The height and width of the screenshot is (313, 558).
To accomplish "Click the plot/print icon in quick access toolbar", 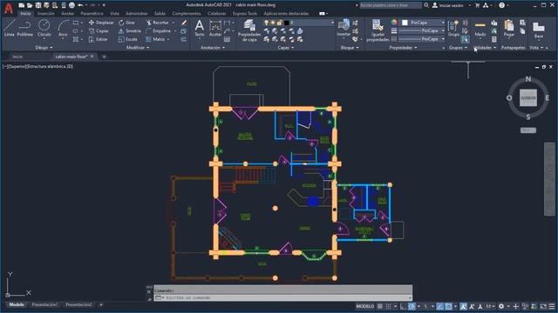I will 71,5.
